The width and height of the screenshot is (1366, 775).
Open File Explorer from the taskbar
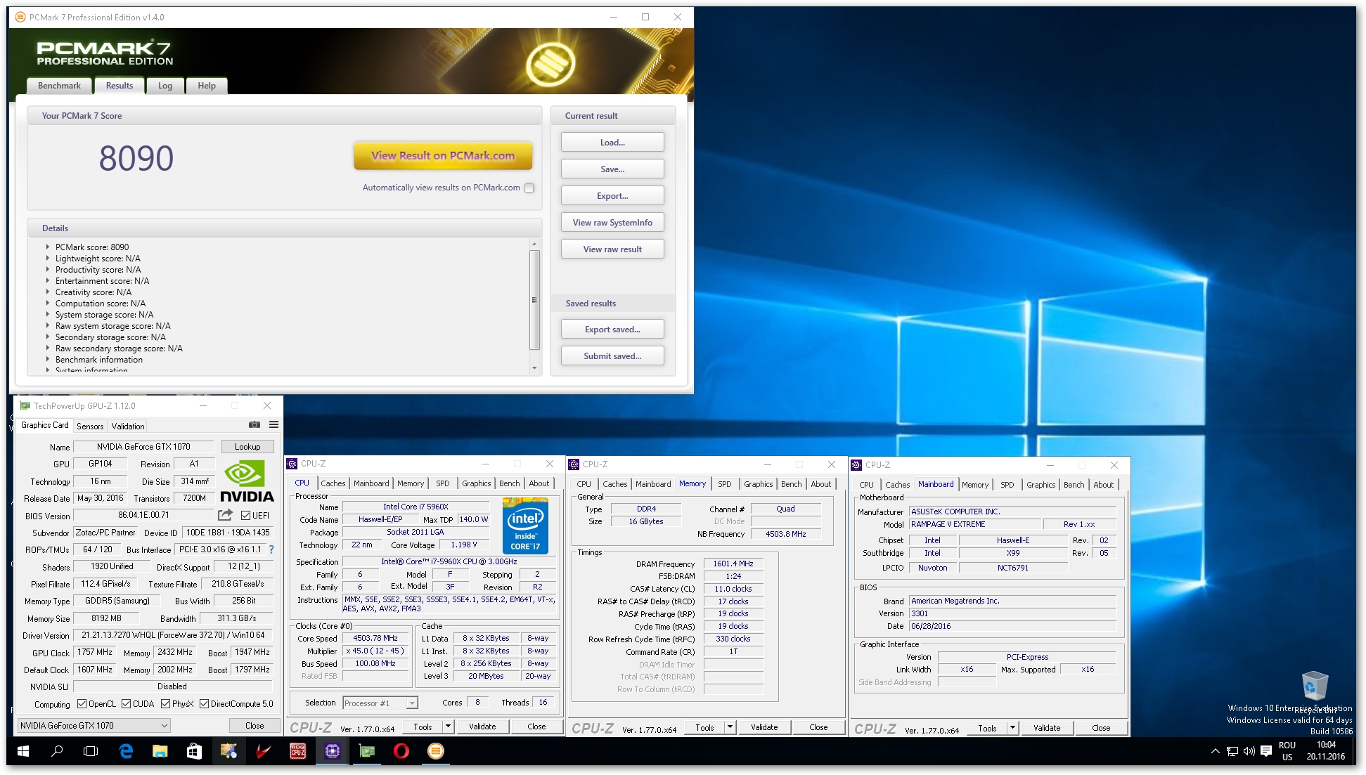(x=160, y=751)
